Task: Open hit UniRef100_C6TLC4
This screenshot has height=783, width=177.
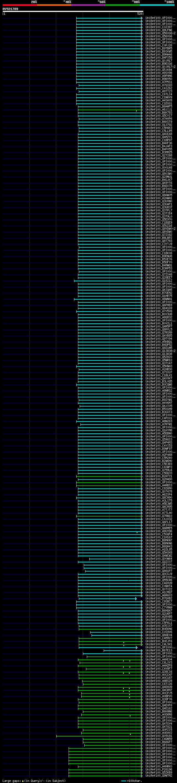Action: 159,94
